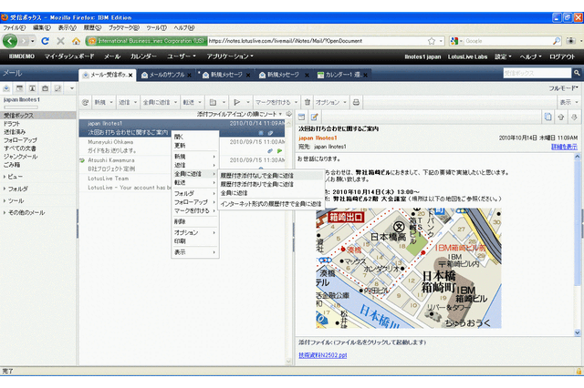Go to next message with down arrow
Viewport: 584px width, 388px height.
pos(574,117)
